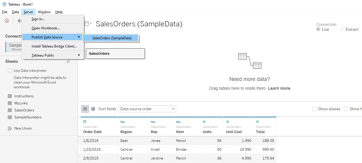Open the Data menu
The height and width of the screenshot is (163, 362).
pos(16,12)
